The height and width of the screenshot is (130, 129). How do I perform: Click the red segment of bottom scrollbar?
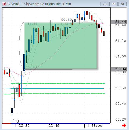click(6, 123)
